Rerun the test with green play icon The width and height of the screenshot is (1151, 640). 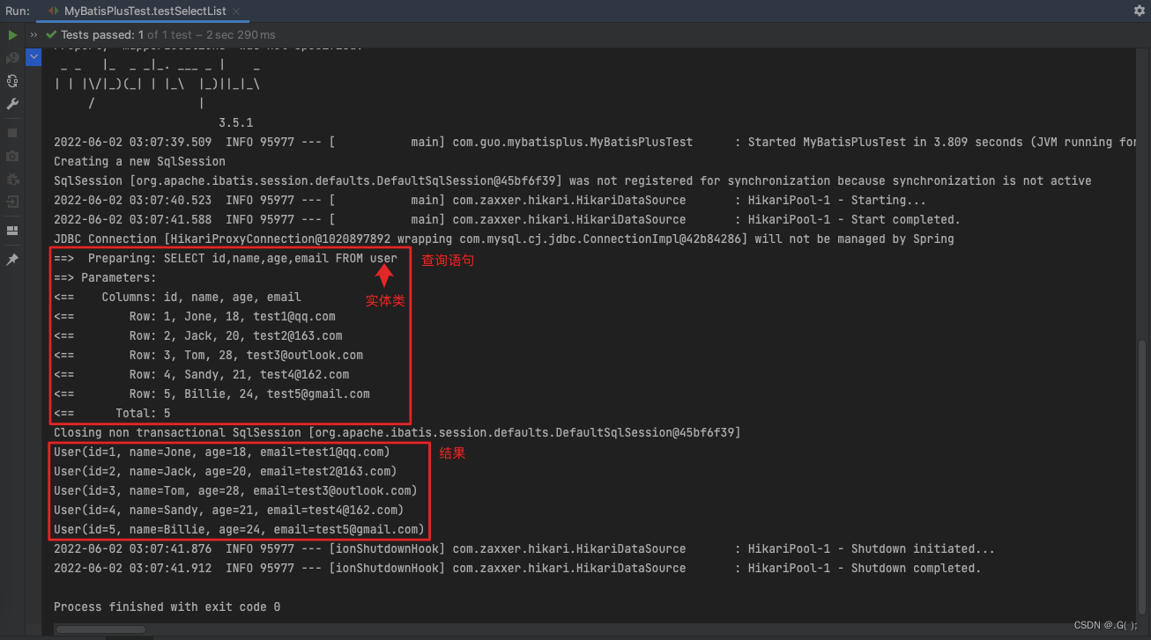click(x=12, y=35)
